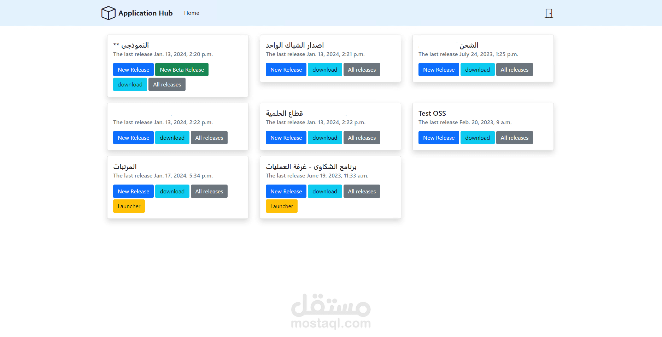Download برنامج الشكاوى - غرفة العمليات
The height and width of the screenshot is (337, 662).
pyautogui.click(x=325, y=191)
